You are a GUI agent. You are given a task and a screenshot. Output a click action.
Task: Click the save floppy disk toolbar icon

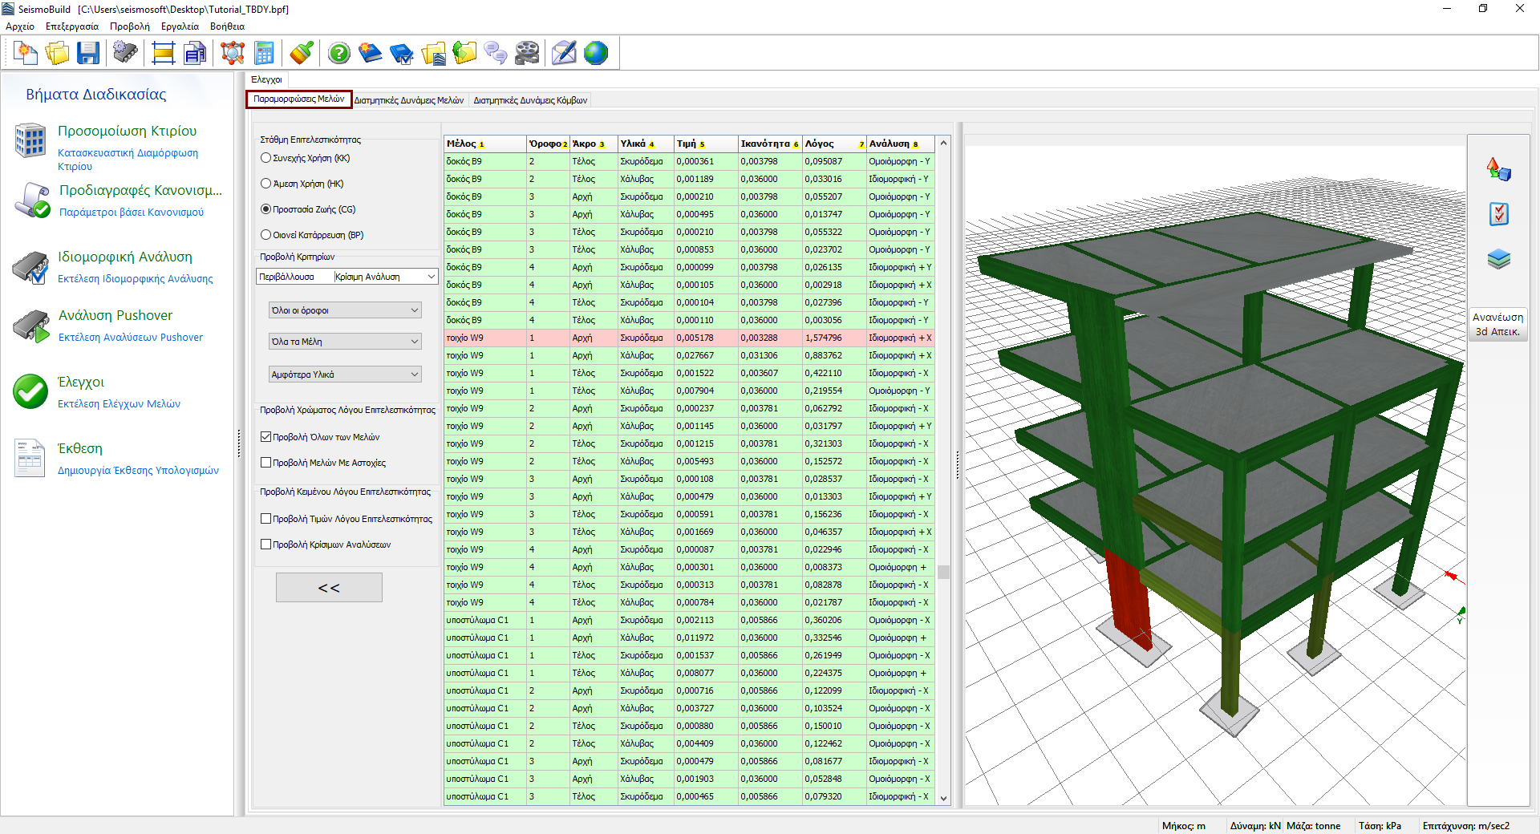tap(87, 54)
